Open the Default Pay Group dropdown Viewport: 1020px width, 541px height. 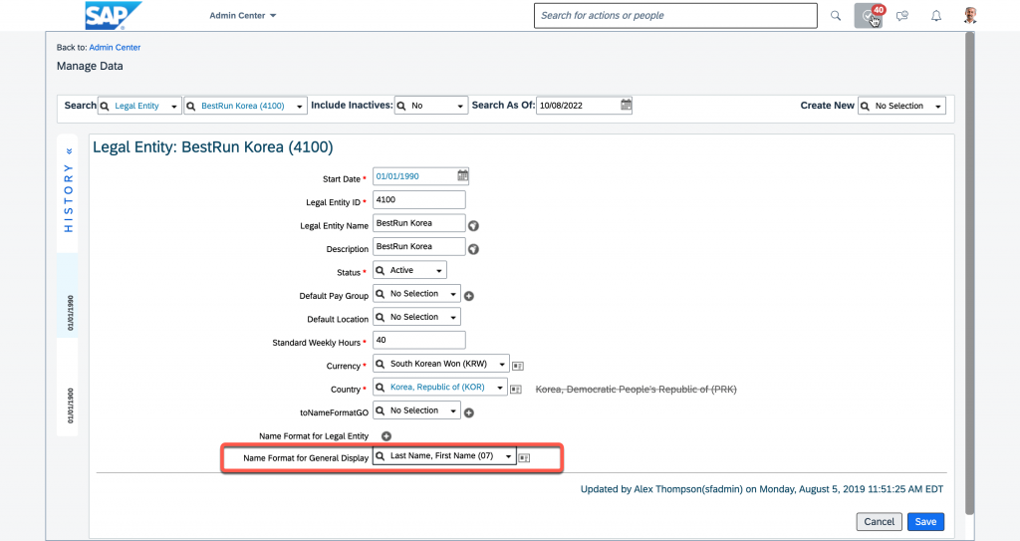pyautogui.click(x=416, y=294)
